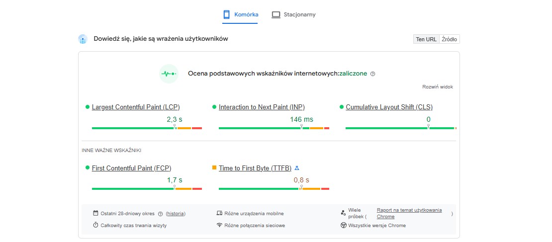Open the Interaction to Next Paint (INP) link
The image size is (552, 242).
pyautogui.click(x=262, y=107)
